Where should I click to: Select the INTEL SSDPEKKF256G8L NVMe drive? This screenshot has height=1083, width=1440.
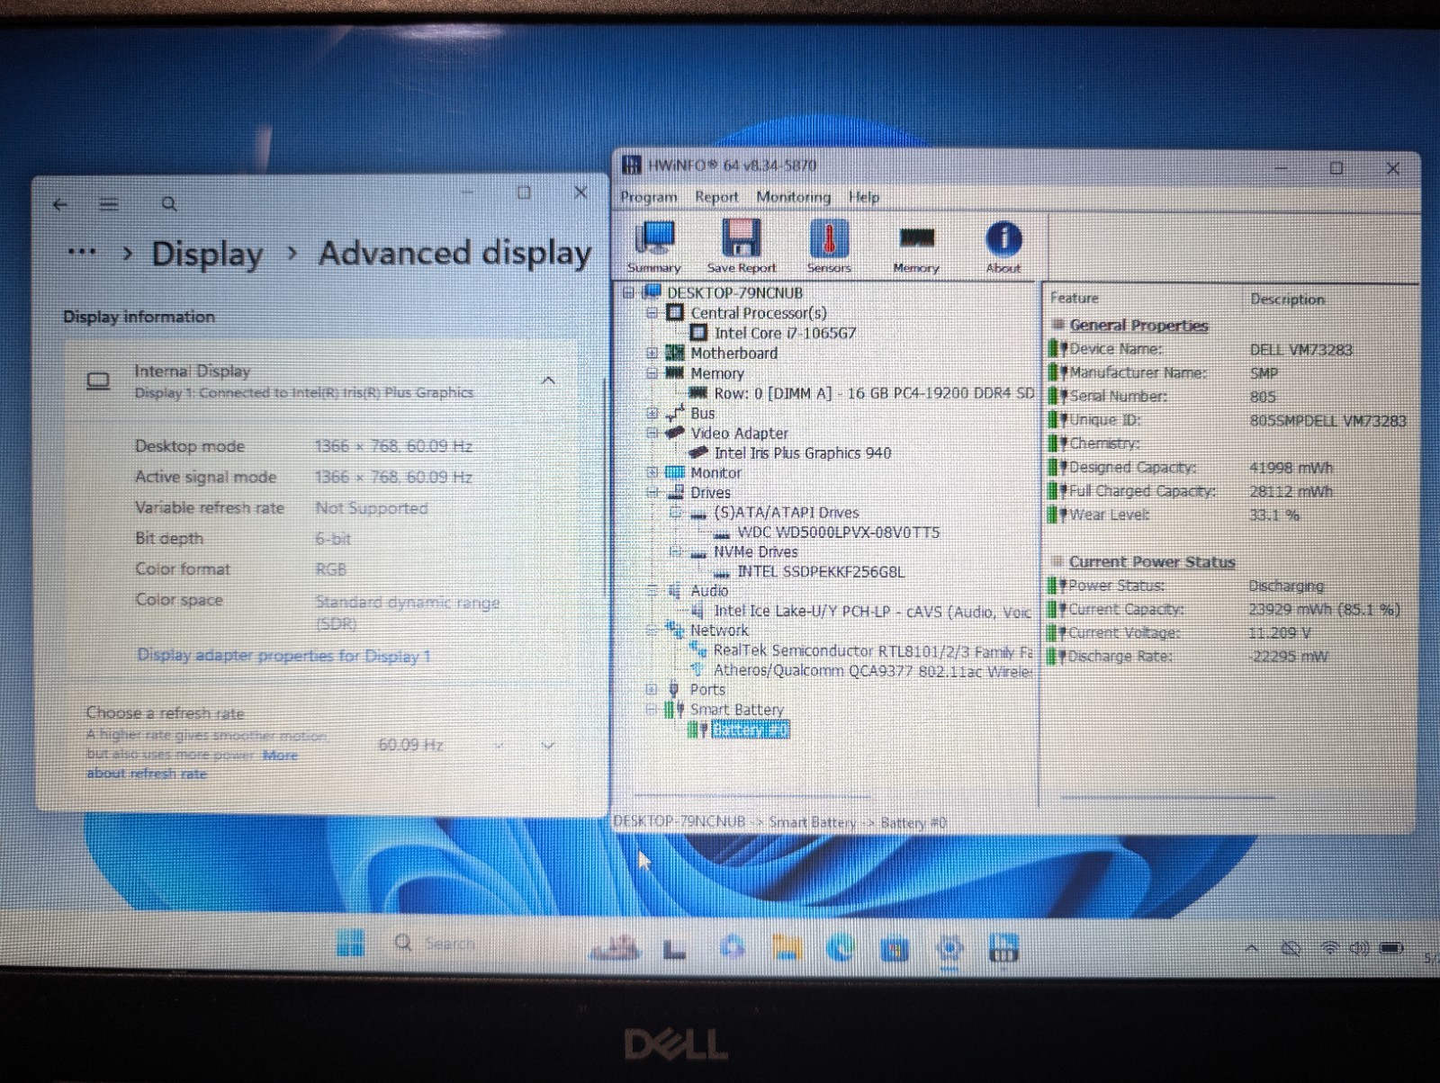click(x=821, y=571)
